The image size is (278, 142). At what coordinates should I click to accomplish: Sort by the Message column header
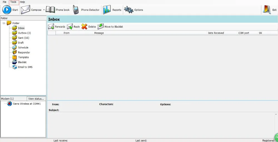point(150,33)
